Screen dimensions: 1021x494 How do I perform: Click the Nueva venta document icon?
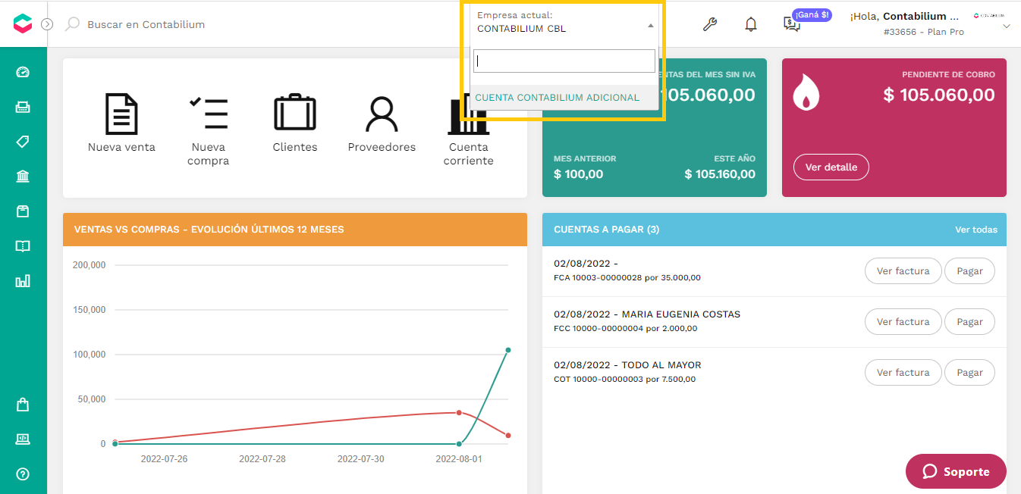(x=121, y=114)
